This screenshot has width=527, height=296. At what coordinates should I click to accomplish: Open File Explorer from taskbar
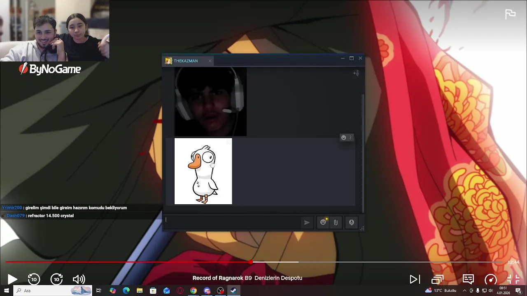click(140, 291)
